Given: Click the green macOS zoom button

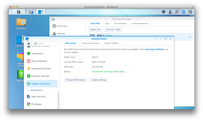Looking at the screenshot, I should pyautogui.click(x=17, y=7).
